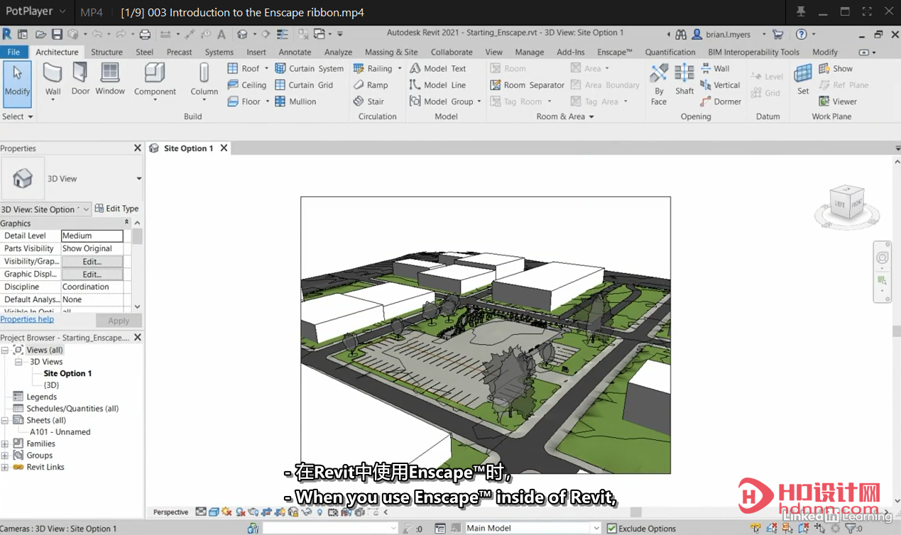Close the Site Option 1 view tab

[x=224, y=148]
